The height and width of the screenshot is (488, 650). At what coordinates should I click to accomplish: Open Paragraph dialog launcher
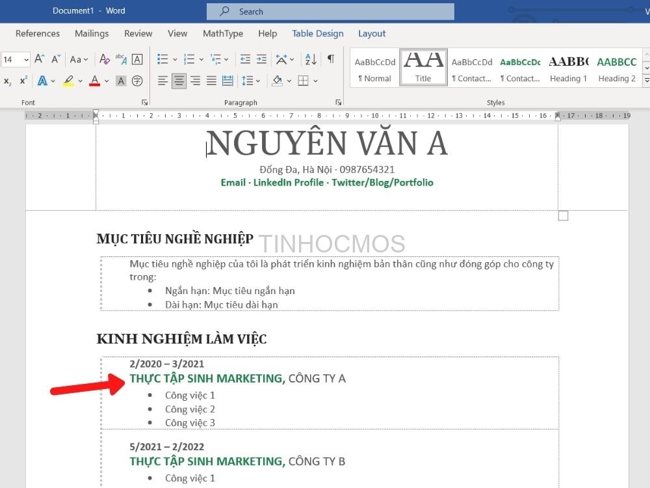click(338, 102)
